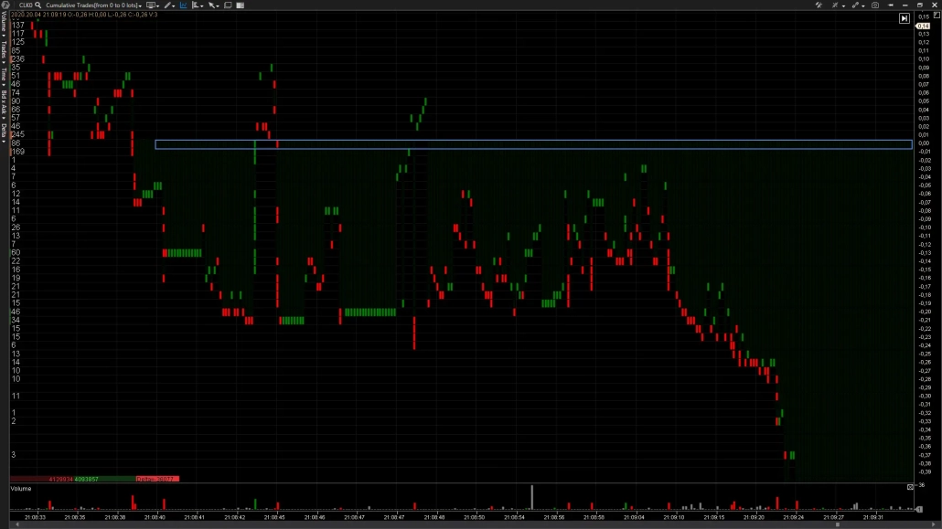Expand Cumulative Trades chart type dropdown
Screen dimensions: 942x529
[x=139, y=5]
